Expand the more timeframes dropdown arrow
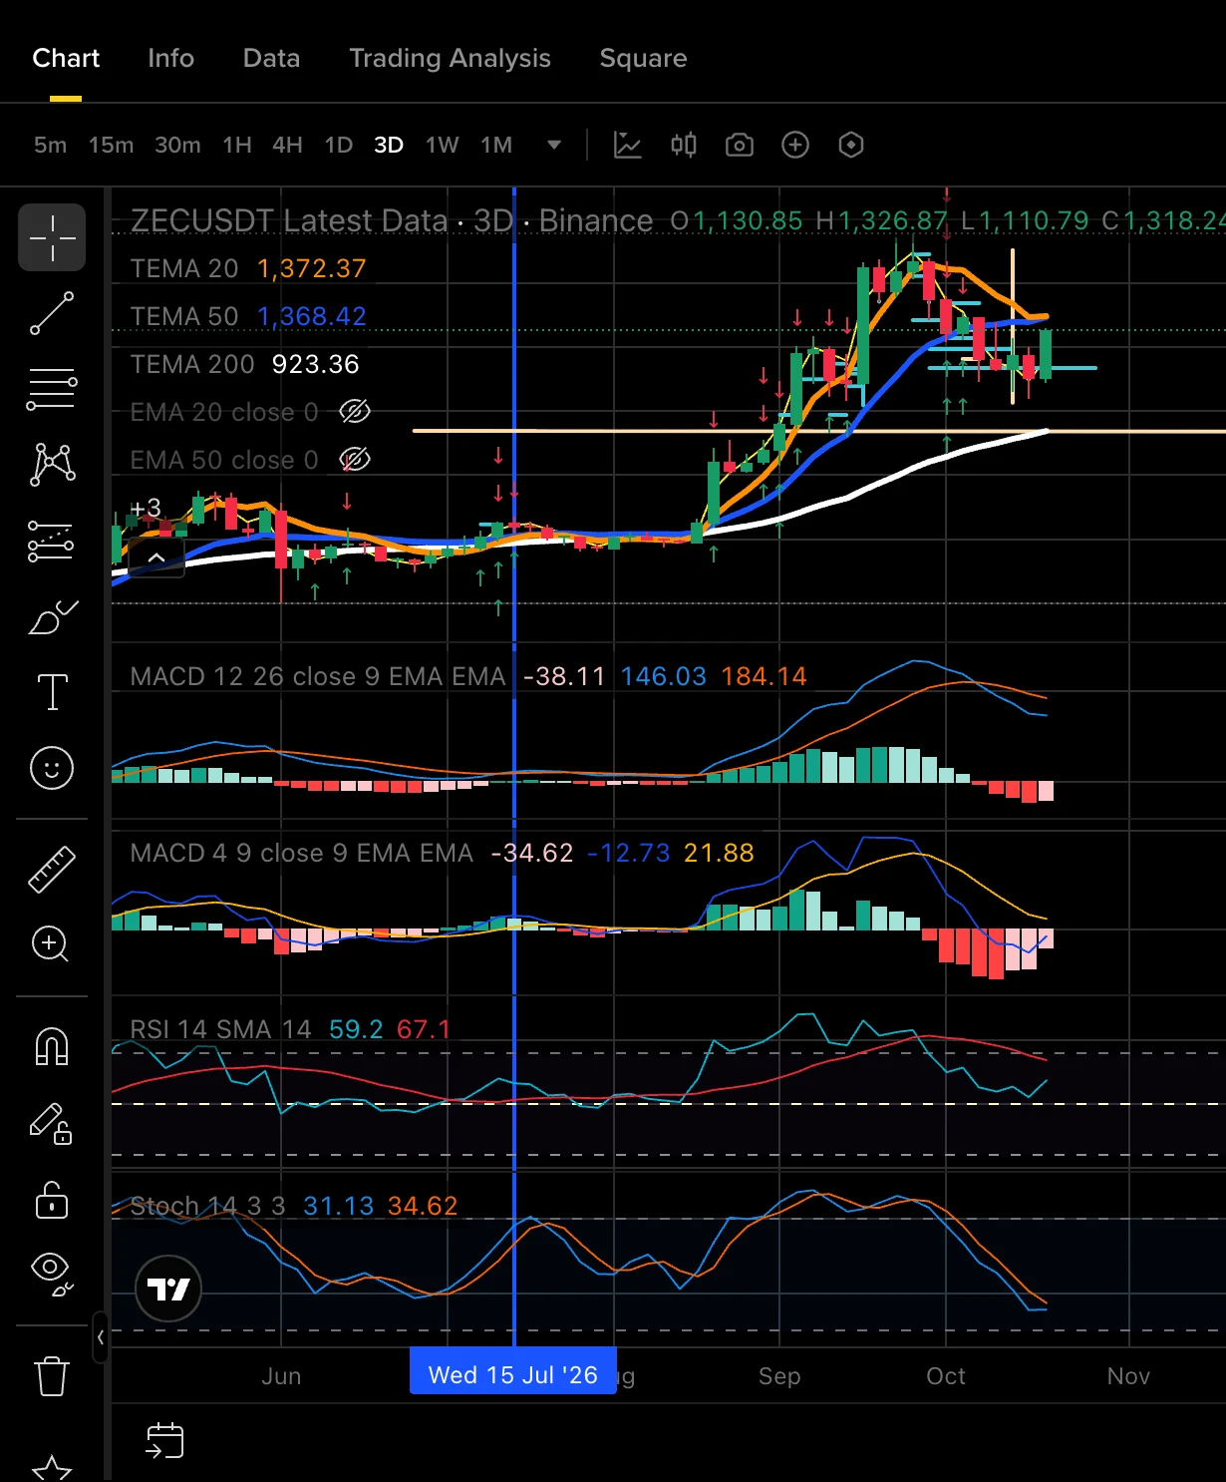1226x1482 pixels. (554, 146)
